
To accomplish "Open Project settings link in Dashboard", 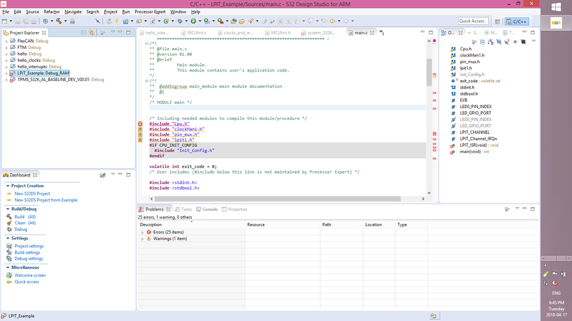I will (29, 246).
